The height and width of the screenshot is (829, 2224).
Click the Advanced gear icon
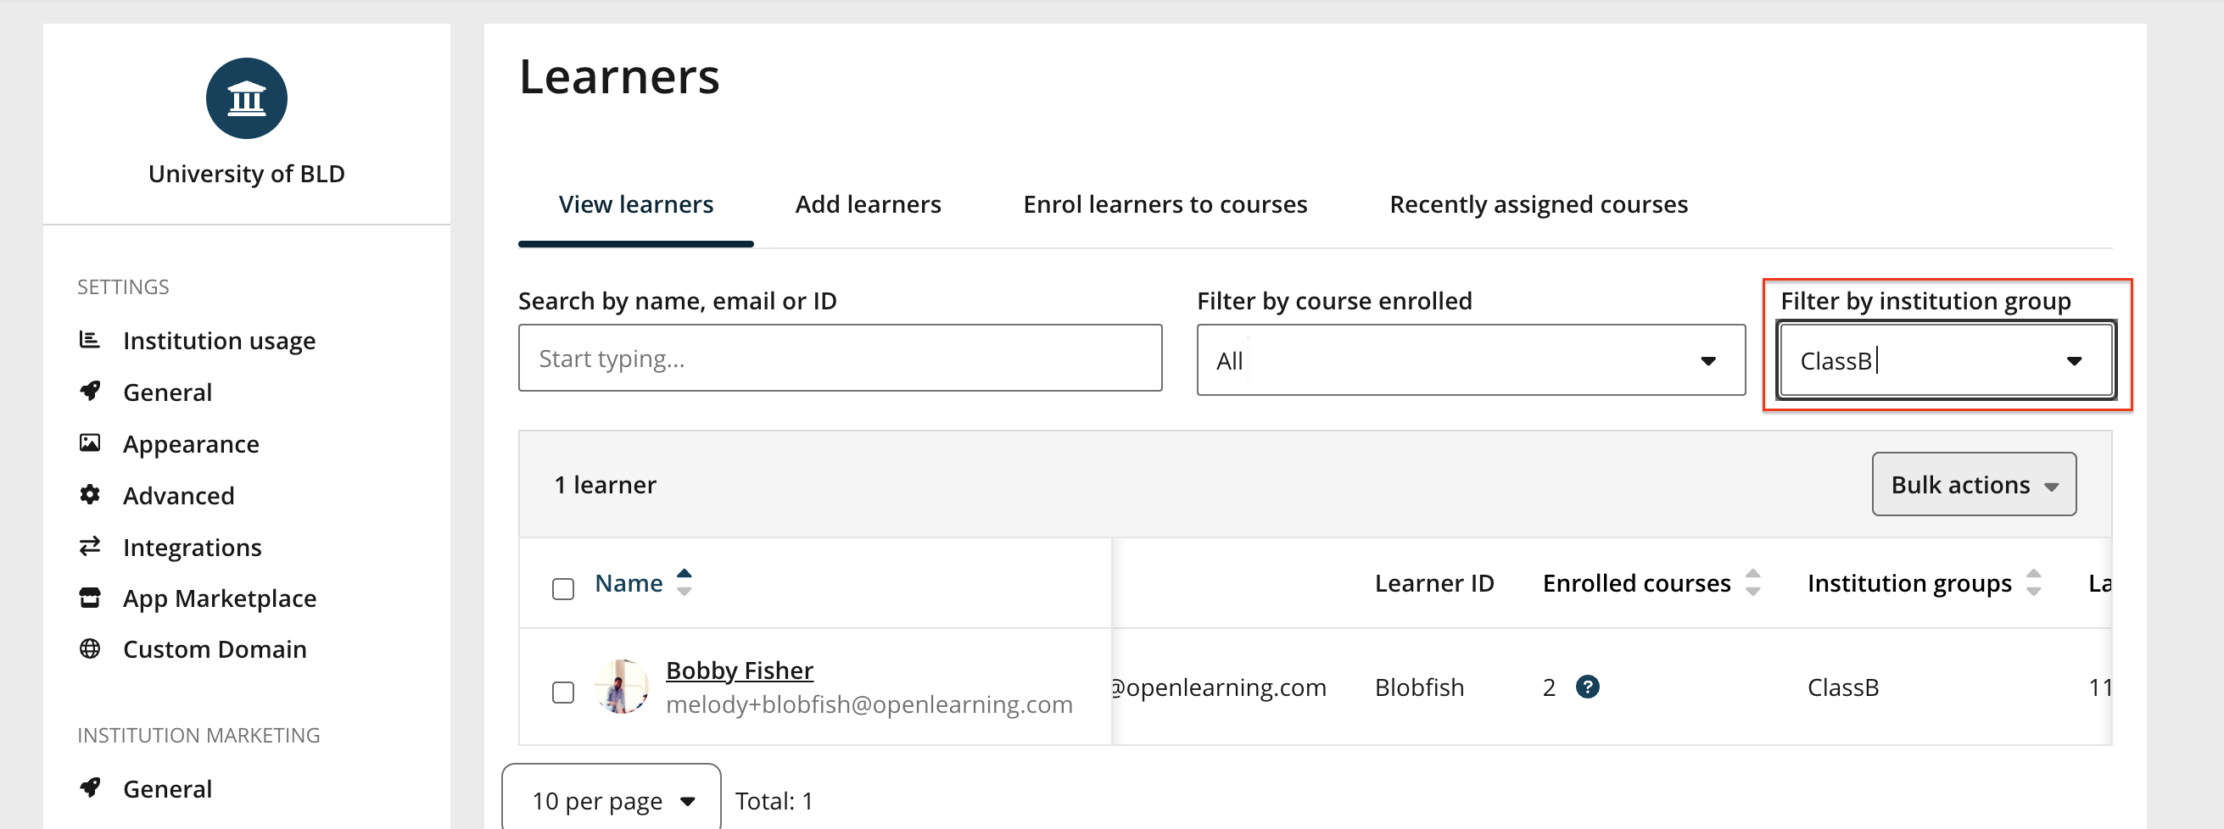click(90, 495)
